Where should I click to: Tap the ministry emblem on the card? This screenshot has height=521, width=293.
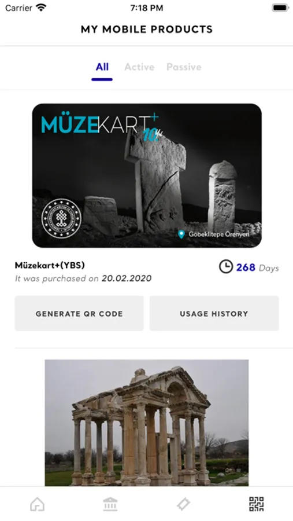pos(61,218)
